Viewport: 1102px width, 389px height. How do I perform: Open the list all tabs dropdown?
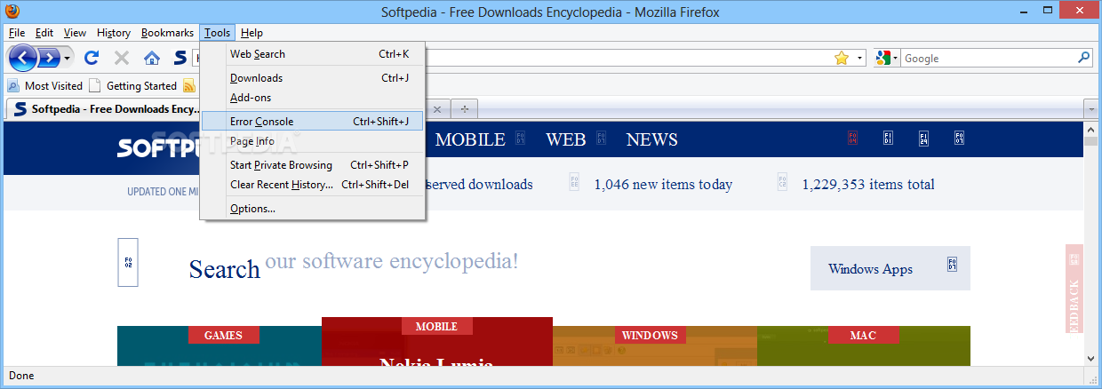pos(1091,108)
